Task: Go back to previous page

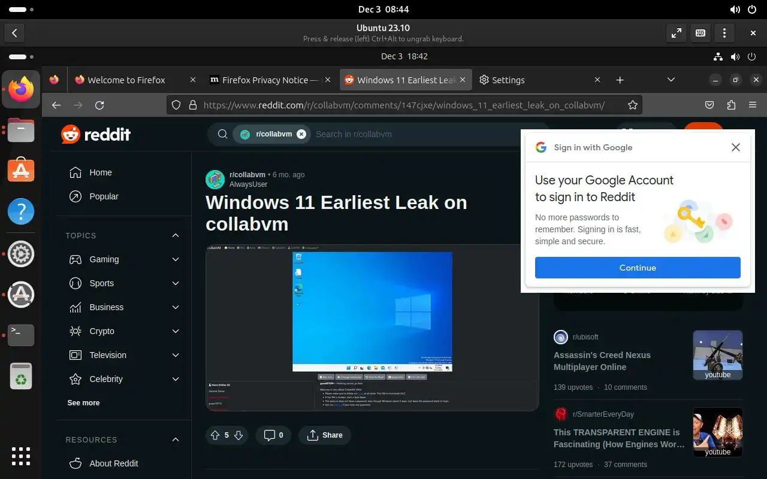Action: tap(56, 105)
